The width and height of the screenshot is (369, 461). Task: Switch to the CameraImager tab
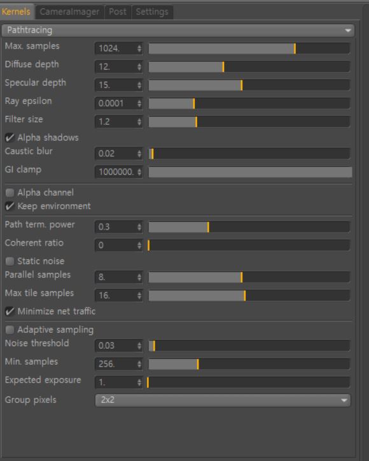pos(69,11)
